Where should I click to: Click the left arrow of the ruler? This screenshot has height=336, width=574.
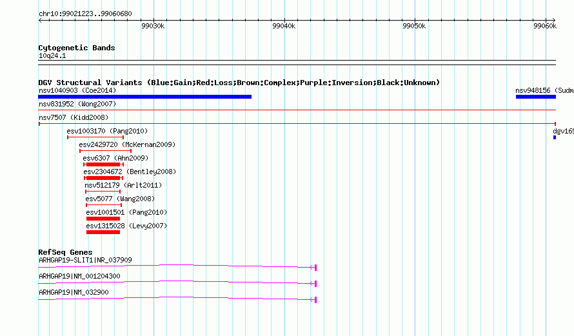coord(40,21)
